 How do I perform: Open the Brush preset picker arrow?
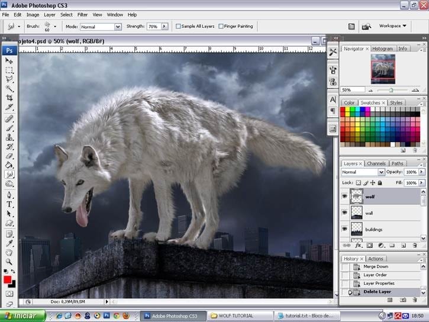pyautogui.click(x=55, y=27)
